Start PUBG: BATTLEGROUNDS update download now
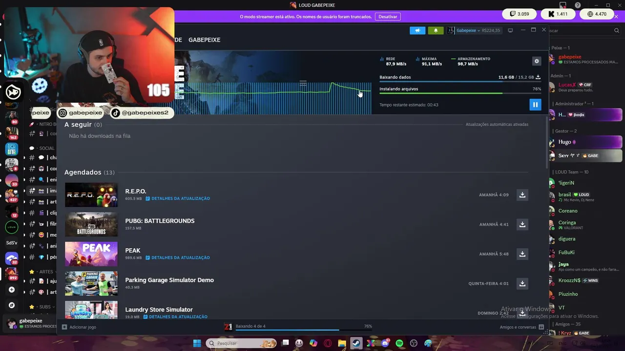Screen dimensions: 625x351 [x=522, y=224]
